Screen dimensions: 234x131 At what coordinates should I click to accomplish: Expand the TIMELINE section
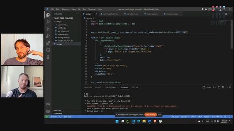(x=58, y=114)
